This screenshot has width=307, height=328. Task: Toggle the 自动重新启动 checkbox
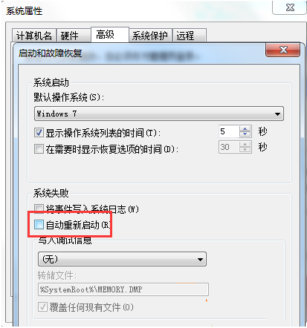pyautogui.click(x=39, y=225)
